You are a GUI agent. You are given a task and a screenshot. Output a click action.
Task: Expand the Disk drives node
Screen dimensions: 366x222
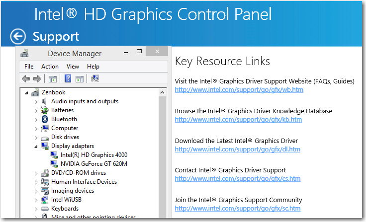tap(36, 138)
